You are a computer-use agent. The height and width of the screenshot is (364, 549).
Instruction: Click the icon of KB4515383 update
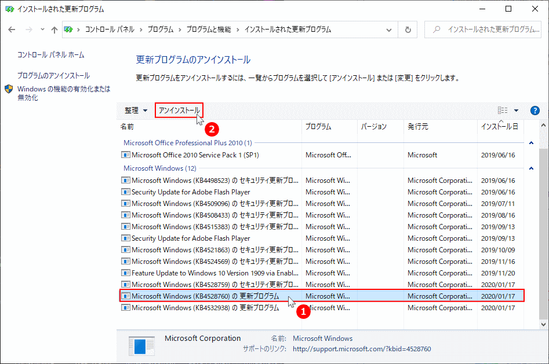click(x=125, y=227)
